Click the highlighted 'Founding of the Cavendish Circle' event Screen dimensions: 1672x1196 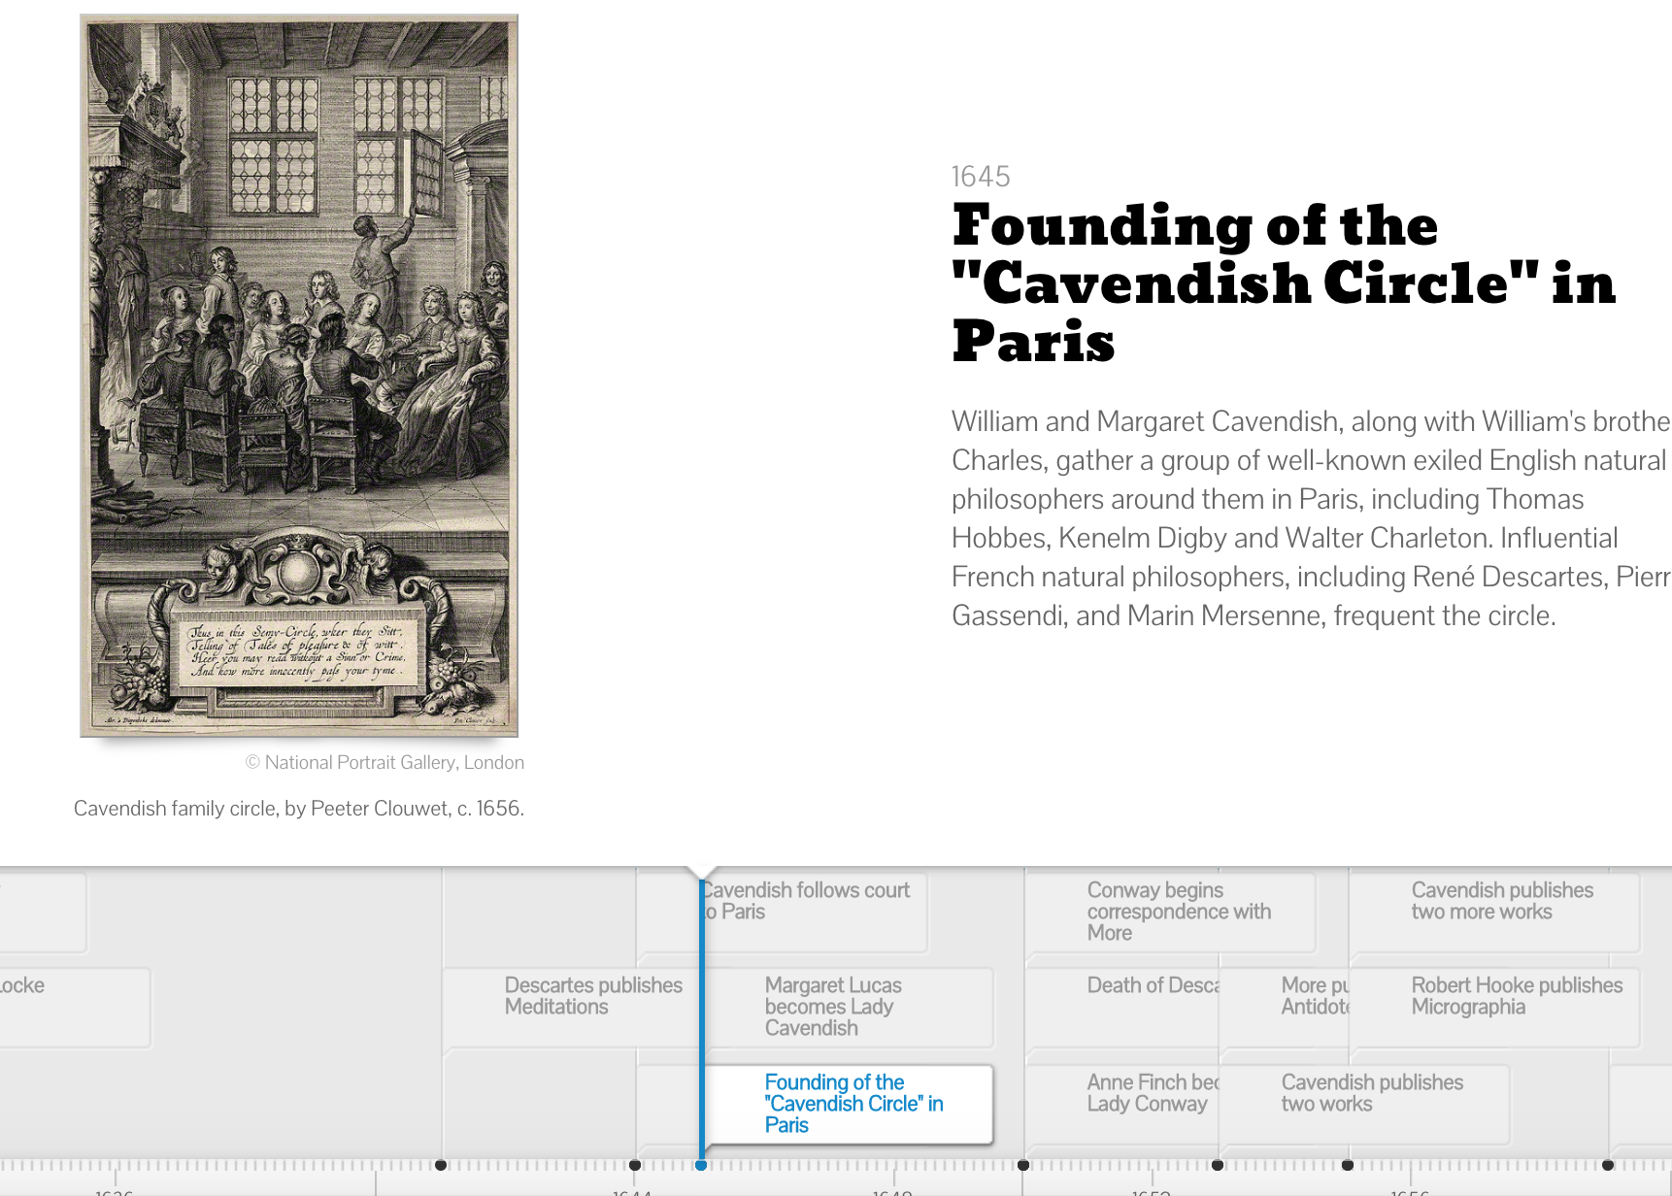click(849, 1105)
